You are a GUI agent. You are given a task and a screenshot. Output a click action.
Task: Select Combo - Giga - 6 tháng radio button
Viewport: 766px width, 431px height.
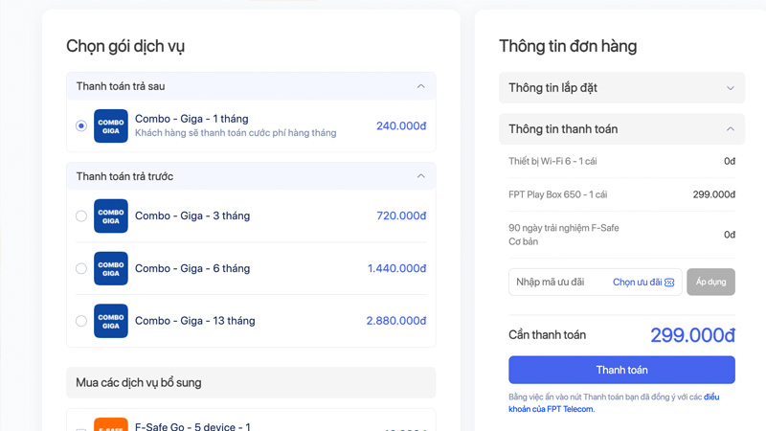81,269
